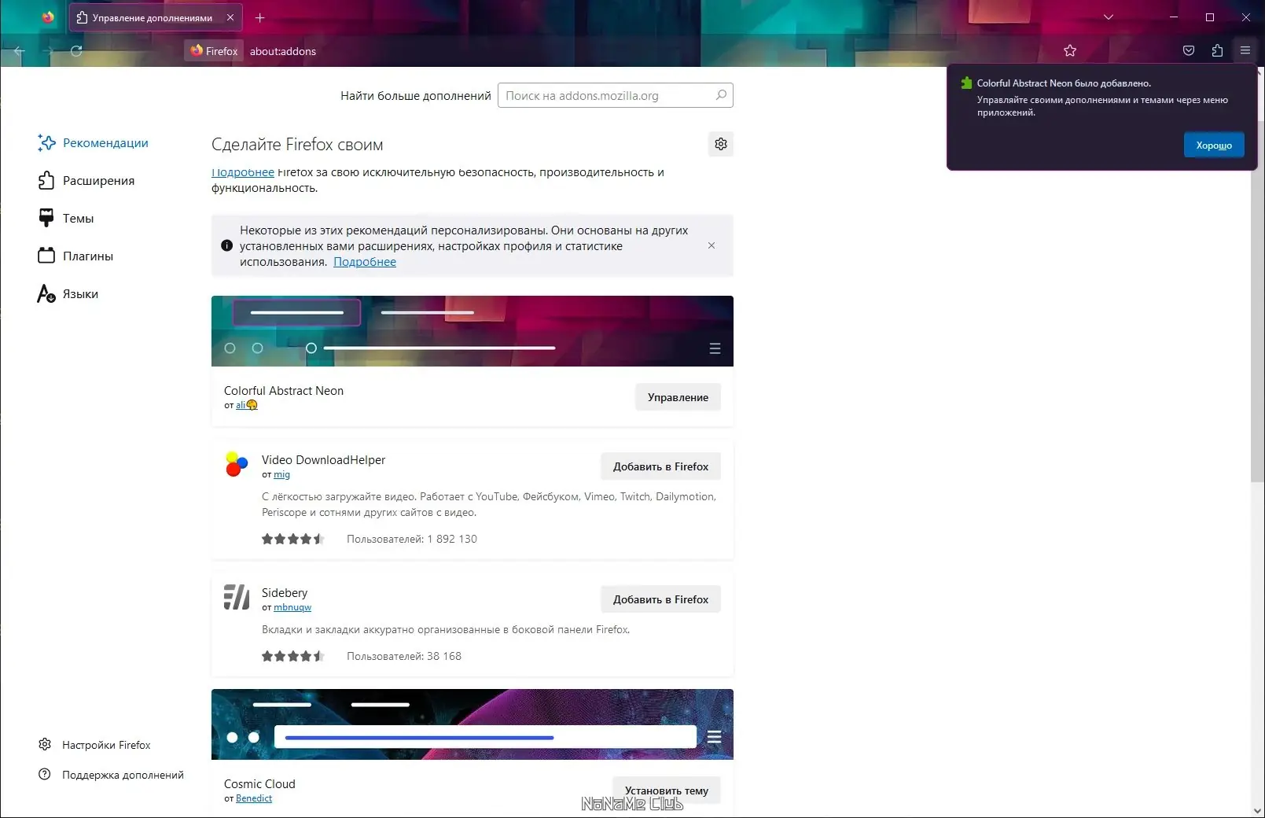
Task: Click the Video DownloadHelper extension icon
Action: pyautogui.click(x=237, y=464)
